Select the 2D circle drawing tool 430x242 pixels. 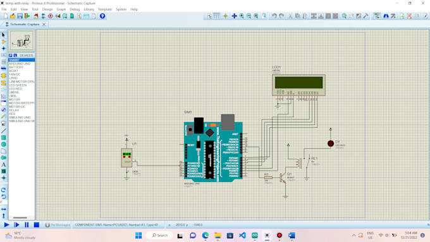4,145
